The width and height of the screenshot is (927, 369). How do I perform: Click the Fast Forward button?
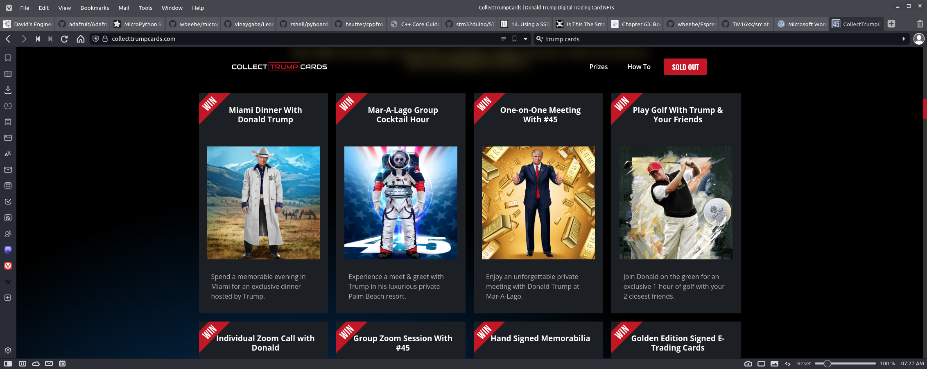point(50,39)
